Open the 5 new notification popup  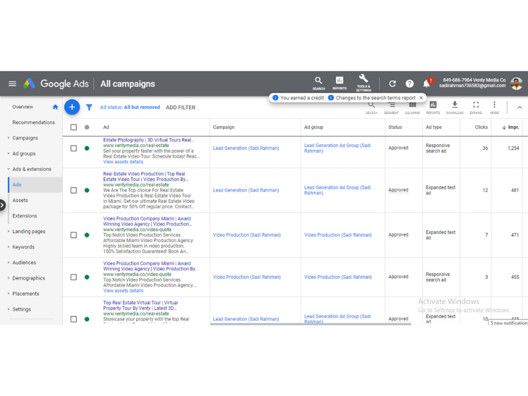pos(508,323)
